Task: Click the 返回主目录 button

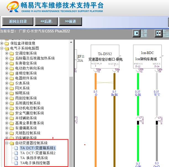Action: pos(18,22)
